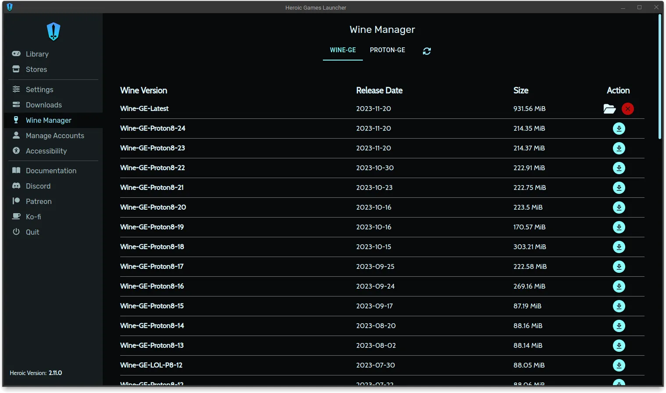666x393 pixels.
Task: Download the Wine-GE-LOL-P8-12 version
Action: click(x=619, y=365)
